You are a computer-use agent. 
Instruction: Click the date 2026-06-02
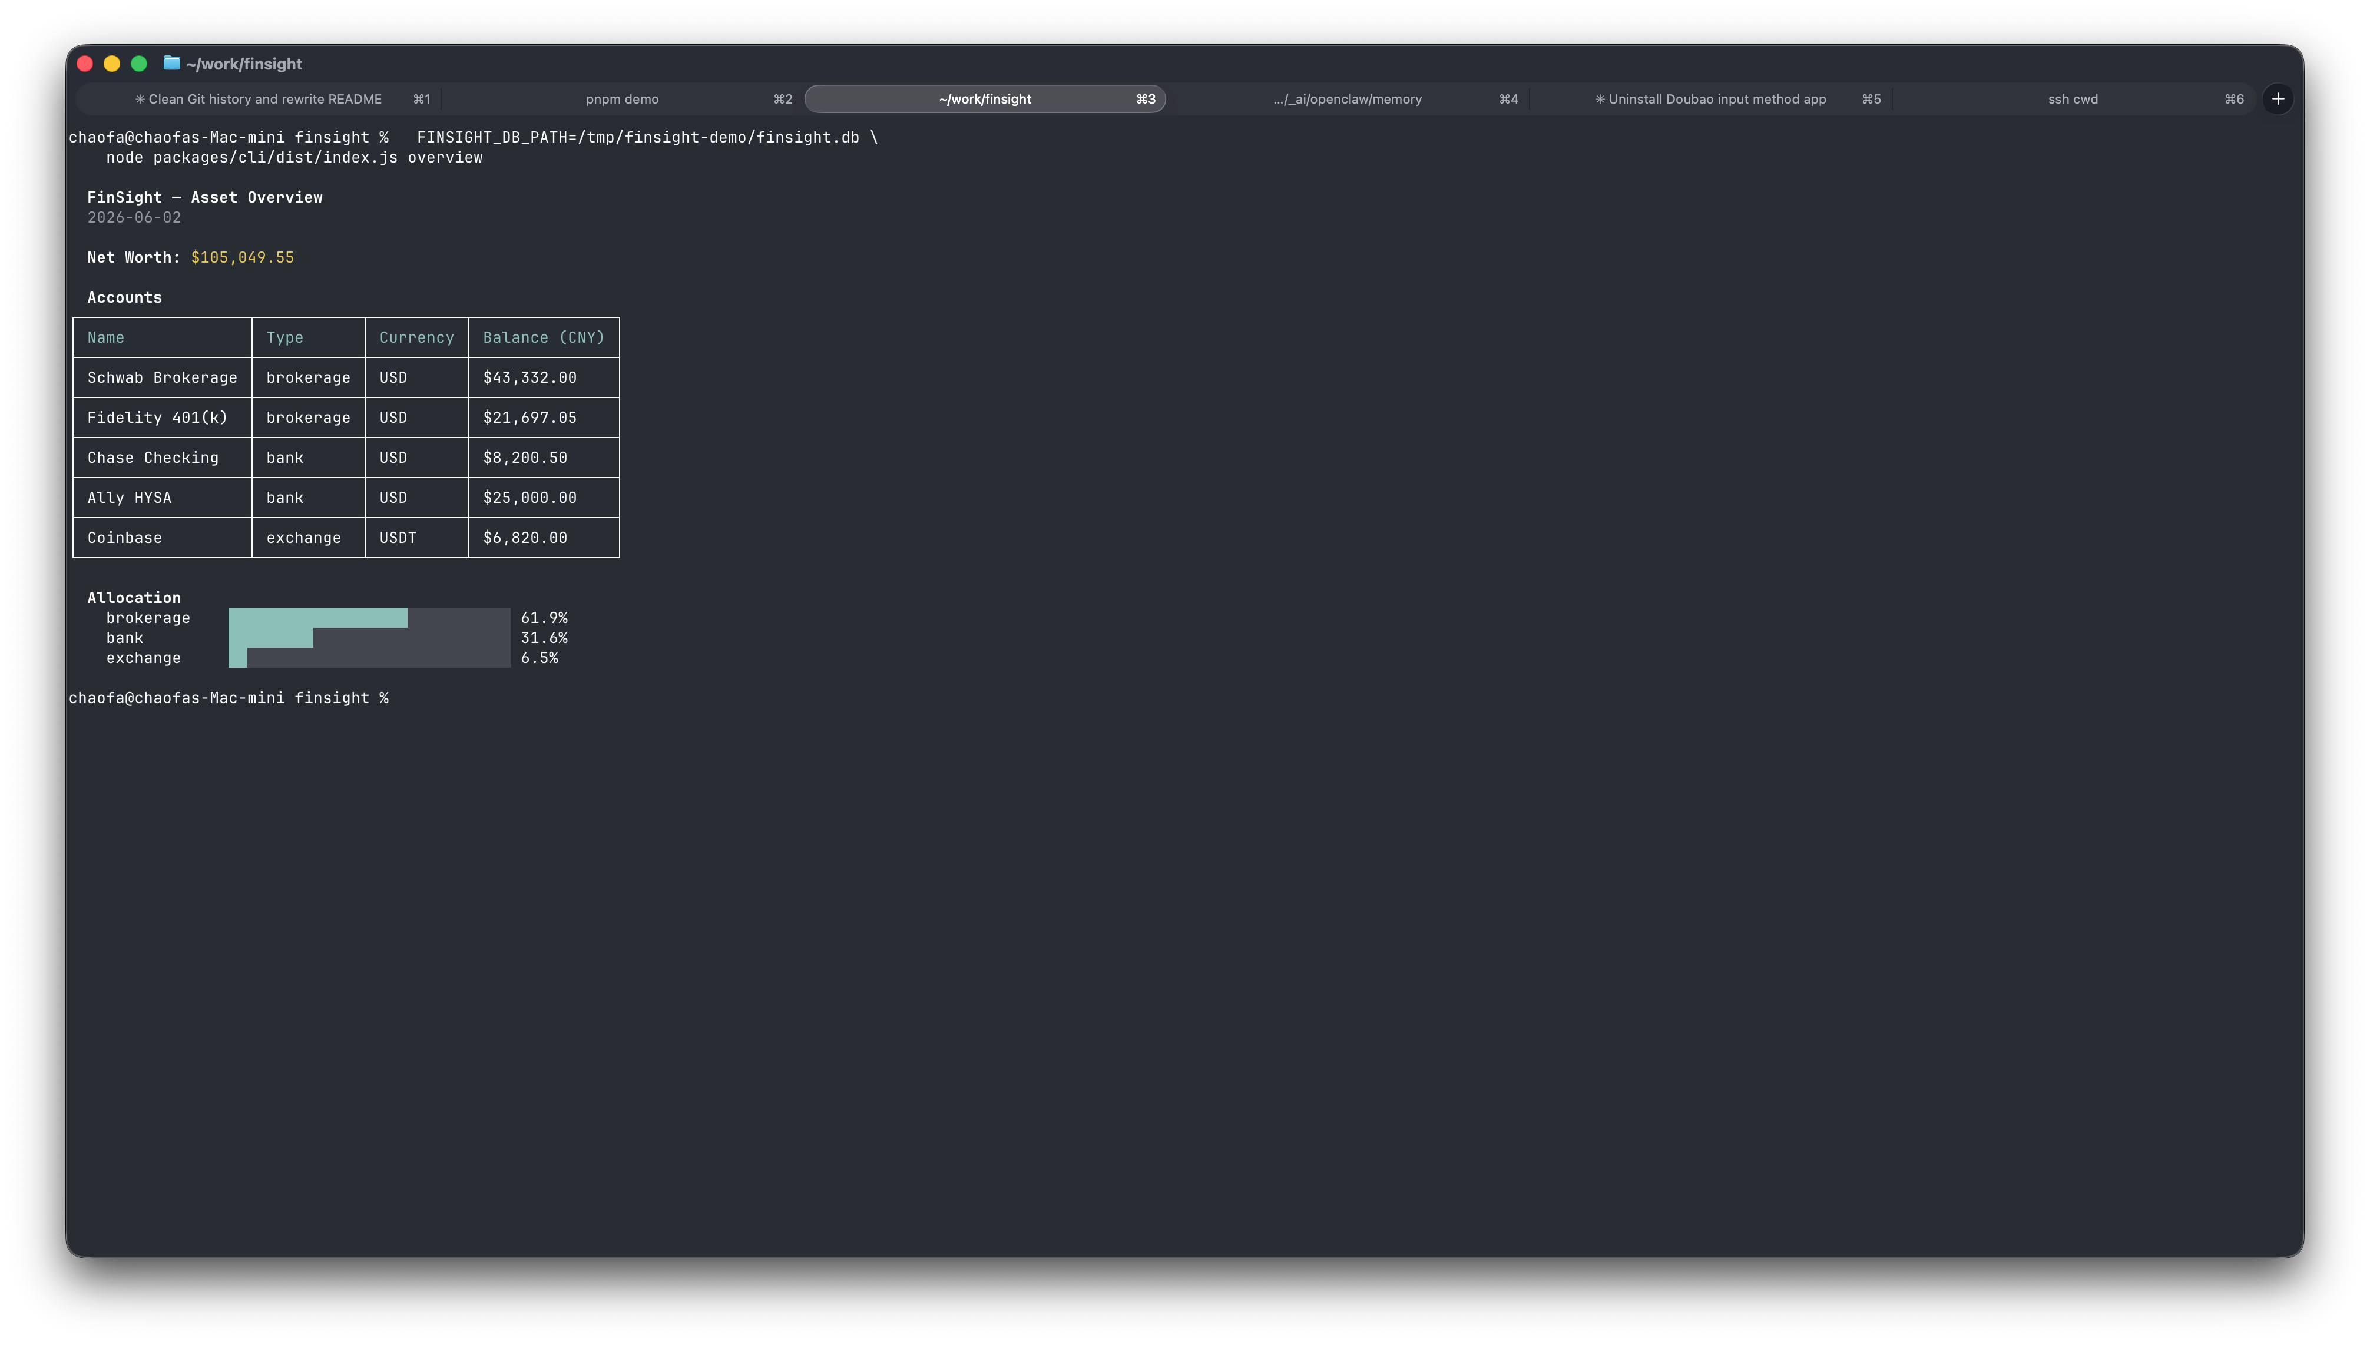134,218
